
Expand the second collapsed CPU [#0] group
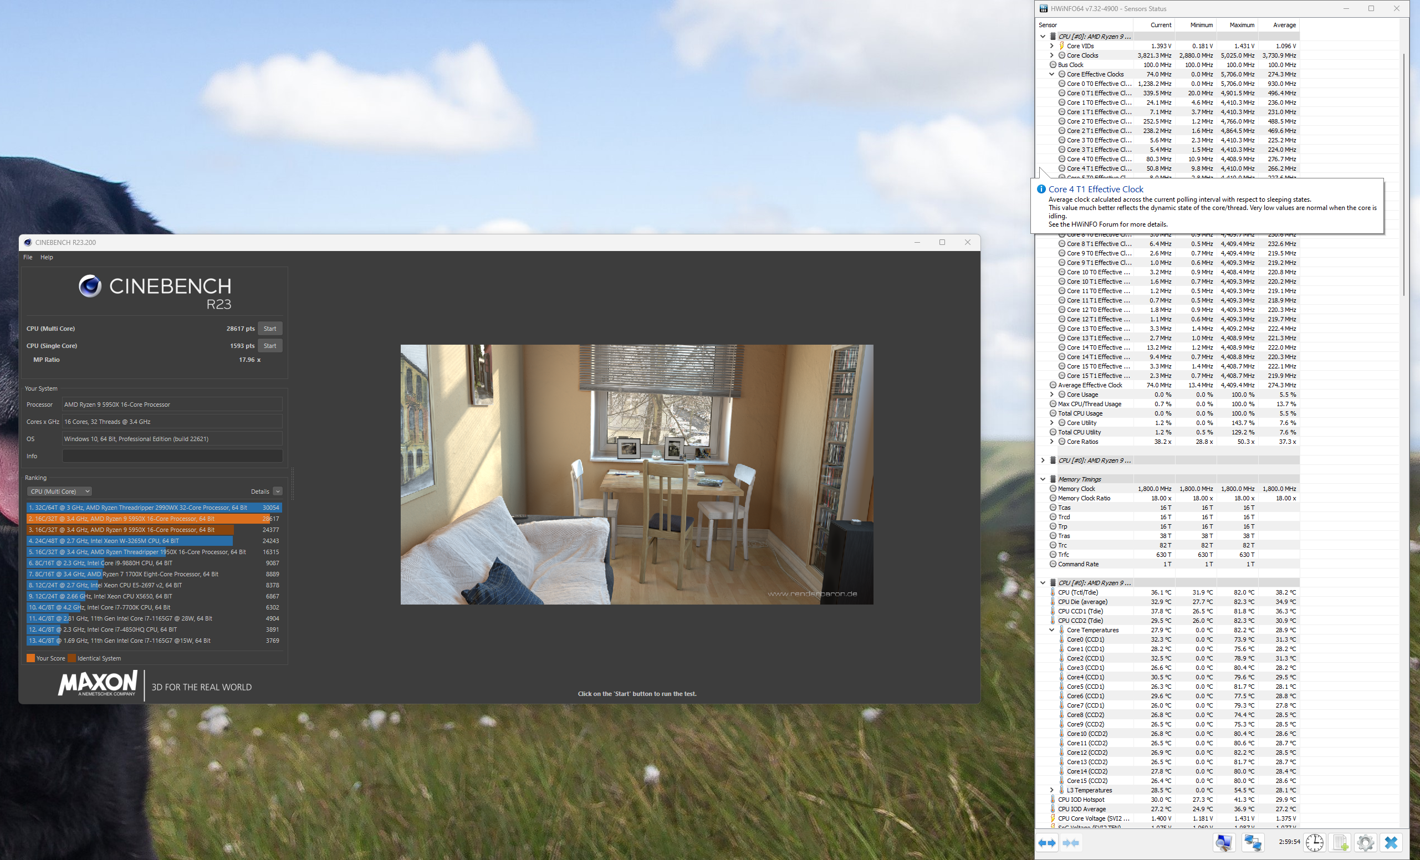(1043, 460)
